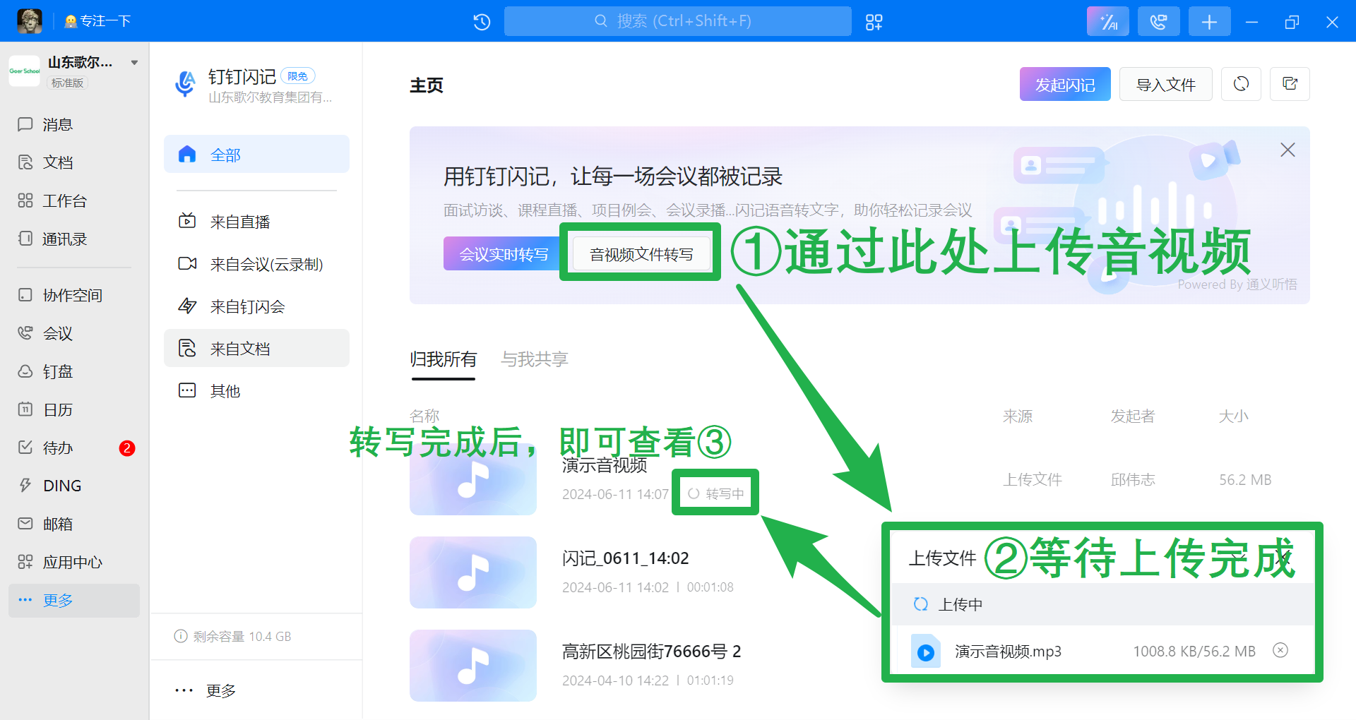Click the 限免 badge next to 钉钉闪记
This screenshot has width=1356, height=720.
[298, 76]
